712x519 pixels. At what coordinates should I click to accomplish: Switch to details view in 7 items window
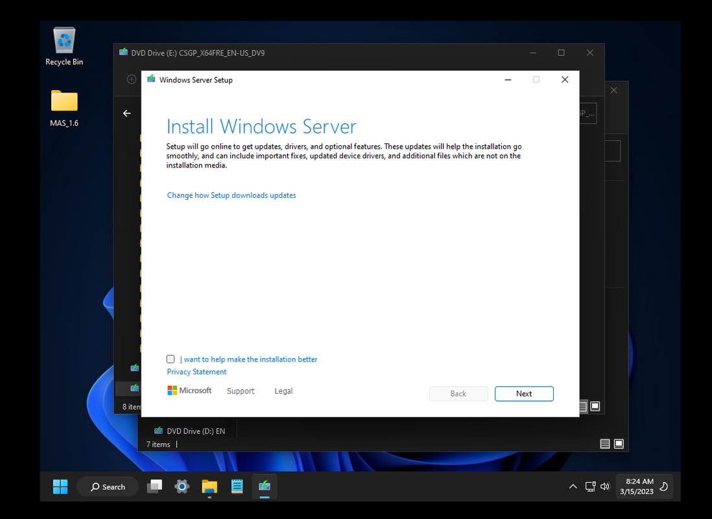tap(605, 444)
